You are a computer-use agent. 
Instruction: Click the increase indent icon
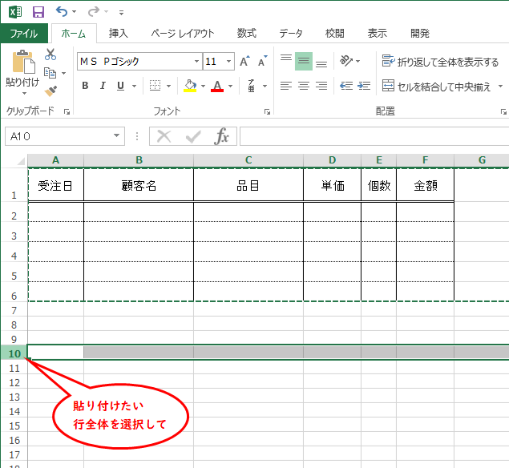[x=365, y=87]
